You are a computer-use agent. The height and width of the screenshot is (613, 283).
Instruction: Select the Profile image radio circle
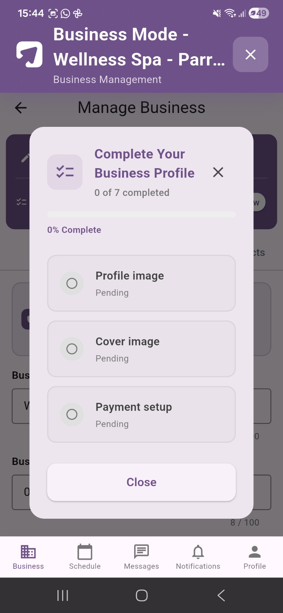(72, 283)
